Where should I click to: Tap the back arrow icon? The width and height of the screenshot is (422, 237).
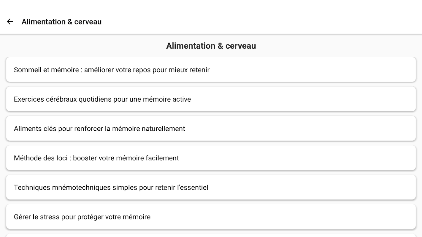(10, 22)
